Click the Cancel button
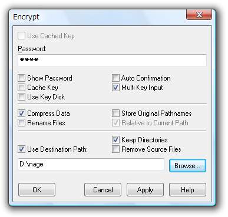228x217 pixels. pyautogui.click(x=103, y=189)
